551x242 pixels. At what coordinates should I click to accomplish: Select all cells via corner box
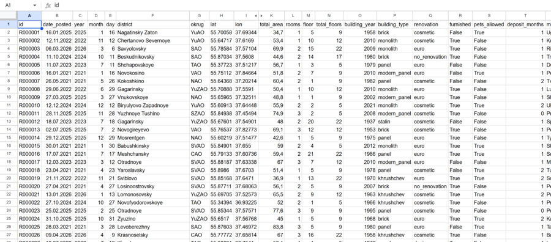(9, 15)
